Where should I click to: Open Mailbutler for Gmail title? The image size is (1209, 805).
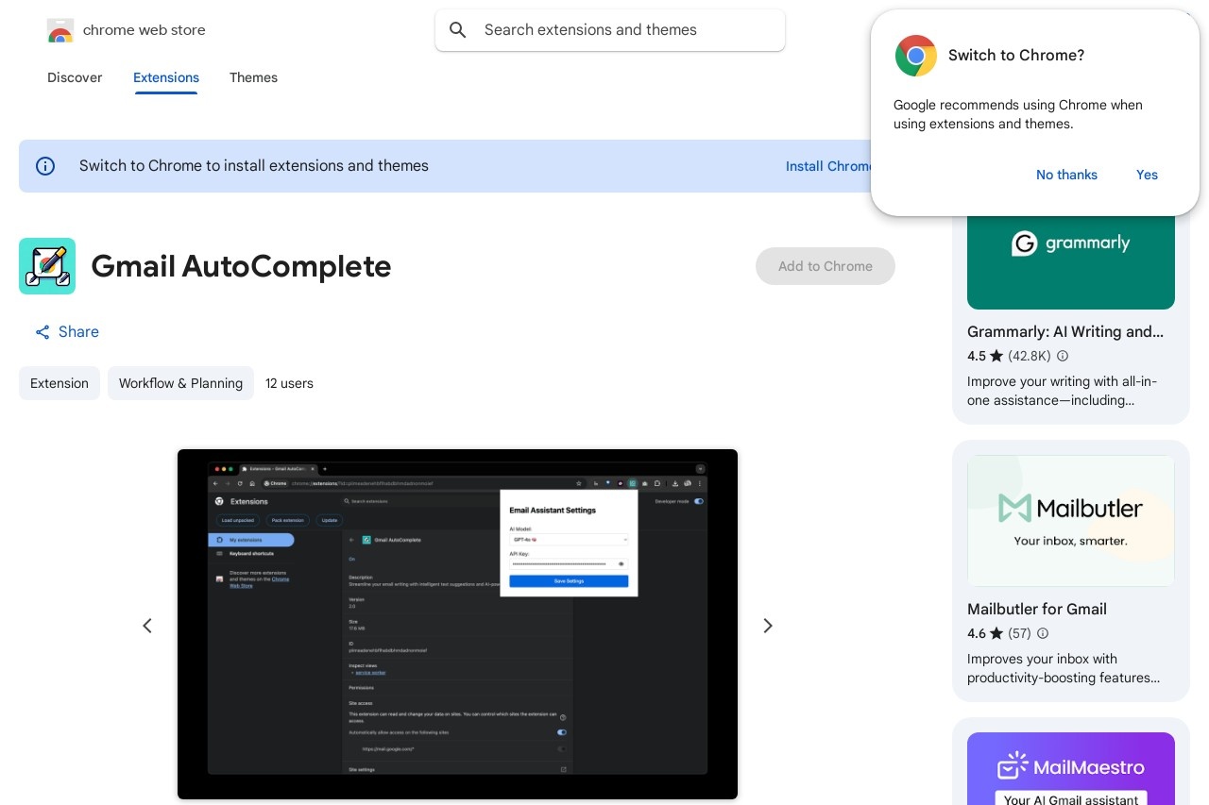1037,610
